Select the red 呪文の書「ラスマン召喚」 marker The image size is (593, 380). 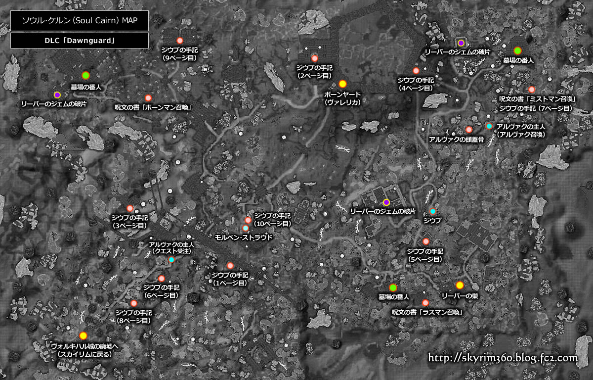click(x=425, y=303)
